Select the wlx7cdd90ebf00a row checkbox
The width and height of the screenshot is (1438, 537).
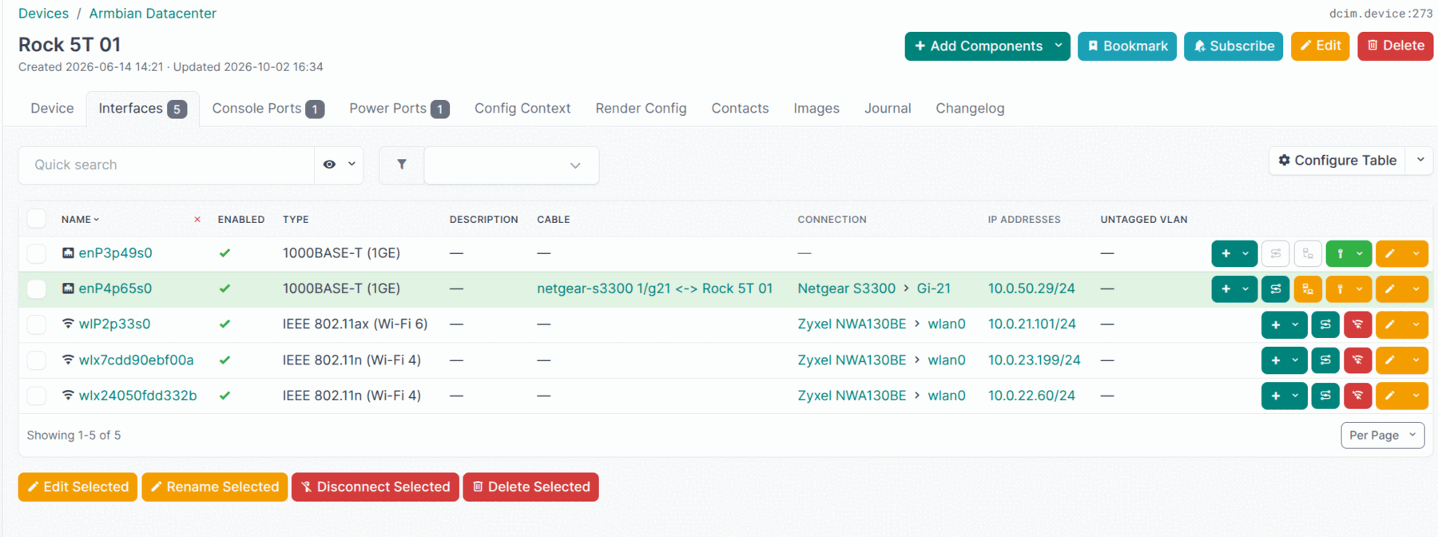pos(37,360)
